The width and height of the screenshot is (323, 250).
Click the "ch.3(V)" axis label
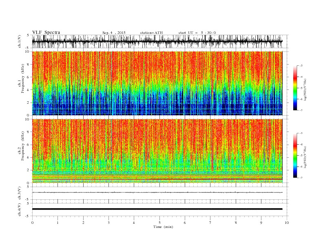click(20, 193)
